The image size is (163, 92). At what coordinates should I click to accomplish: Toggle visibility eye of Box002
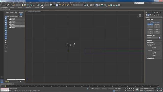pyautogui.click(x=9, y=20)
